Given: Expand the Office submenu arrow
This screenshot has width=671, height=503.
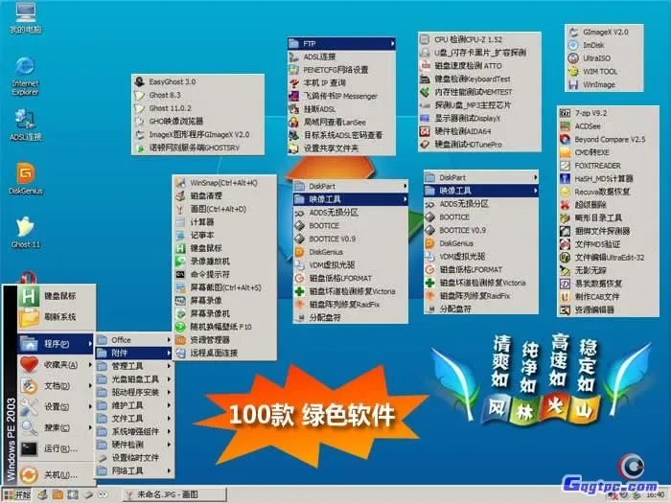Looking at the screenshot, I should click(169, 340).
